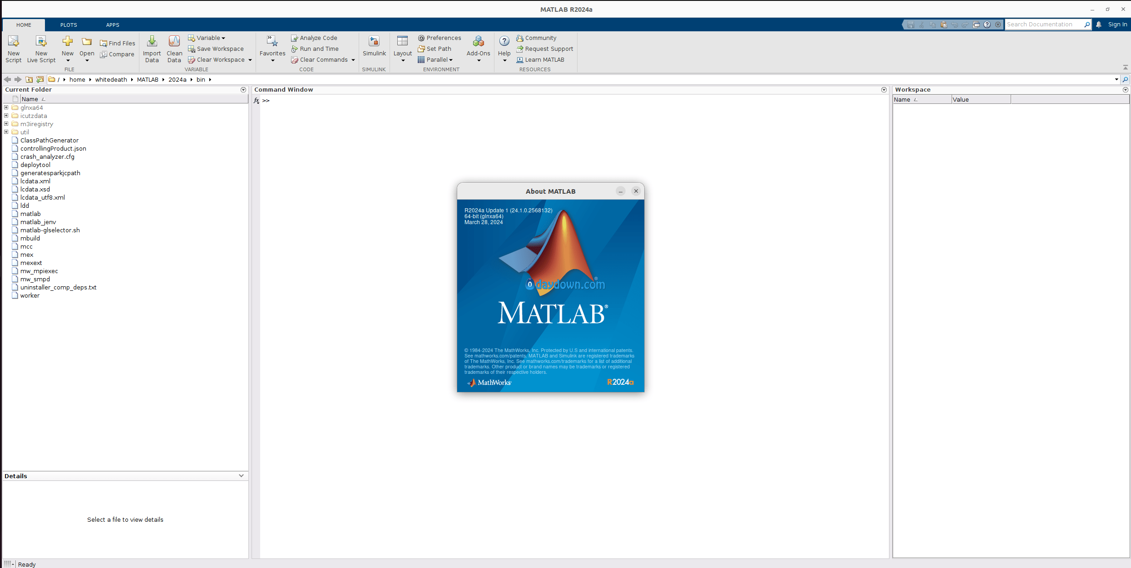This screenshot has width=1131, height=568.
Task: Switch to the PLOTS tab
Action: click(x=69, y=25)
